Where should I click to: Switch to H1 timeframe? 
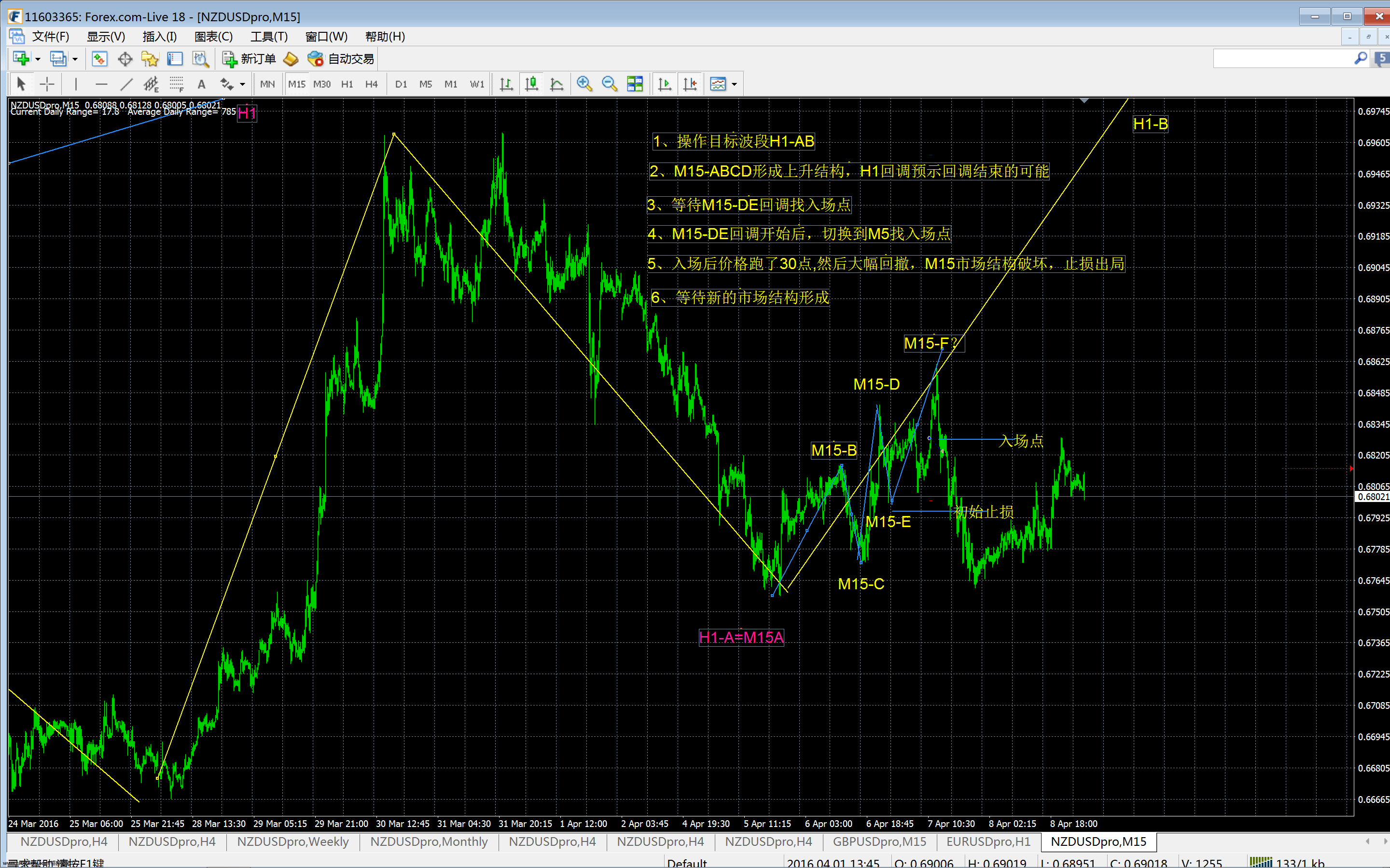[347, 84]
